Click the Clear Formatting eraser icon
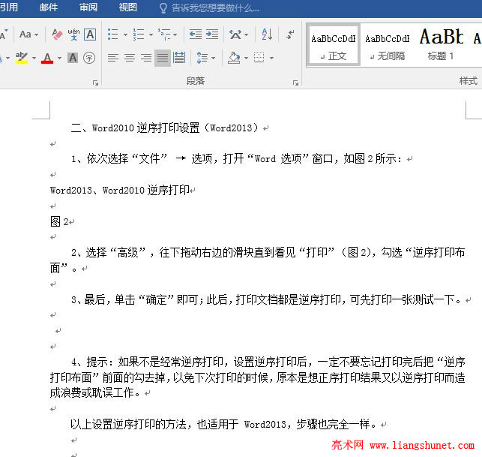This screenshot has height=457, width=482. 57,35
